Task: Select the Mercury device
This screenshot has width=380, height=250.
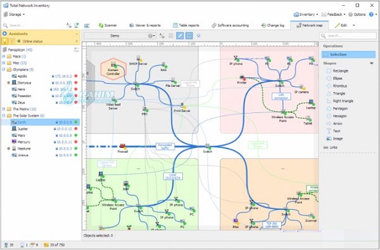Action: [x=45, y=141]
